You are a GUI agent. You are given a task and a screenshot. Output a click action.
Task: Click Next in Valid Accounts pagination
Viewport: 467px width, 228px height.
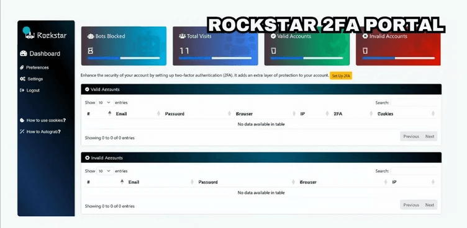[430, 136]
